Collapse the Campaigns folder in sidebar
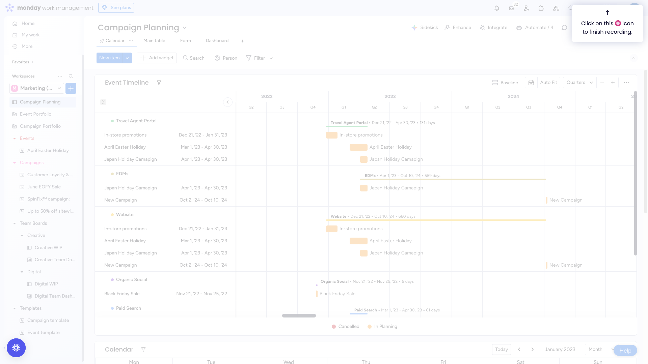 tap(15, 163)
